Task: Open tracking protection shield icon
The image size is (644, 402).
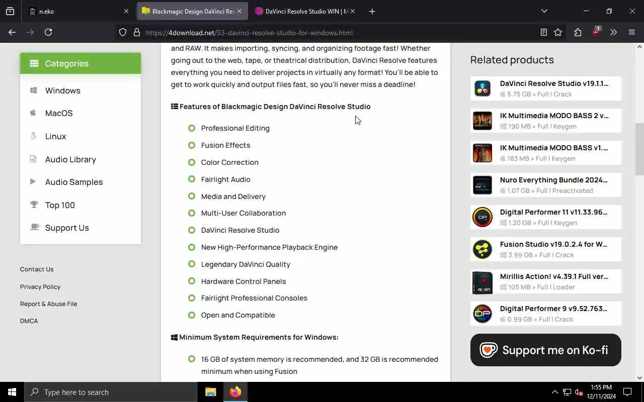Action: click(x=123, y=33)
